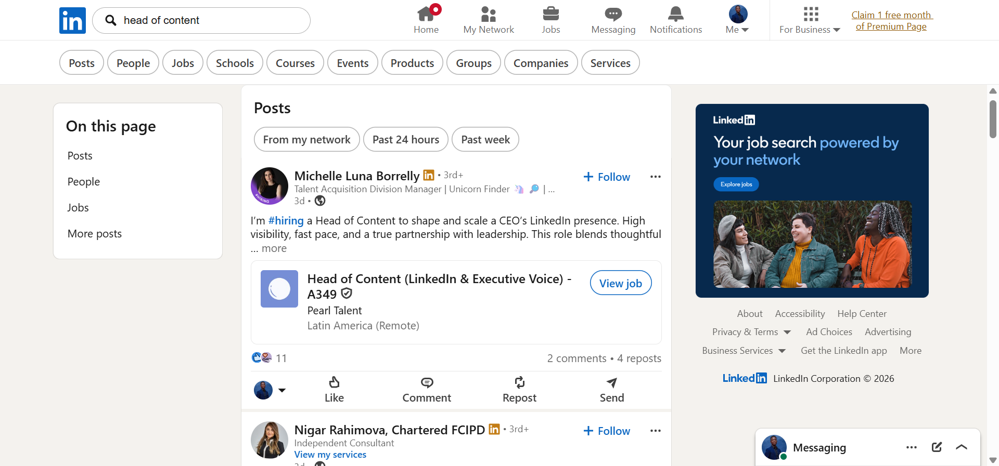Follow Nigar Rahimova
Screen dimensions: 999x466
tap(607, 431)
